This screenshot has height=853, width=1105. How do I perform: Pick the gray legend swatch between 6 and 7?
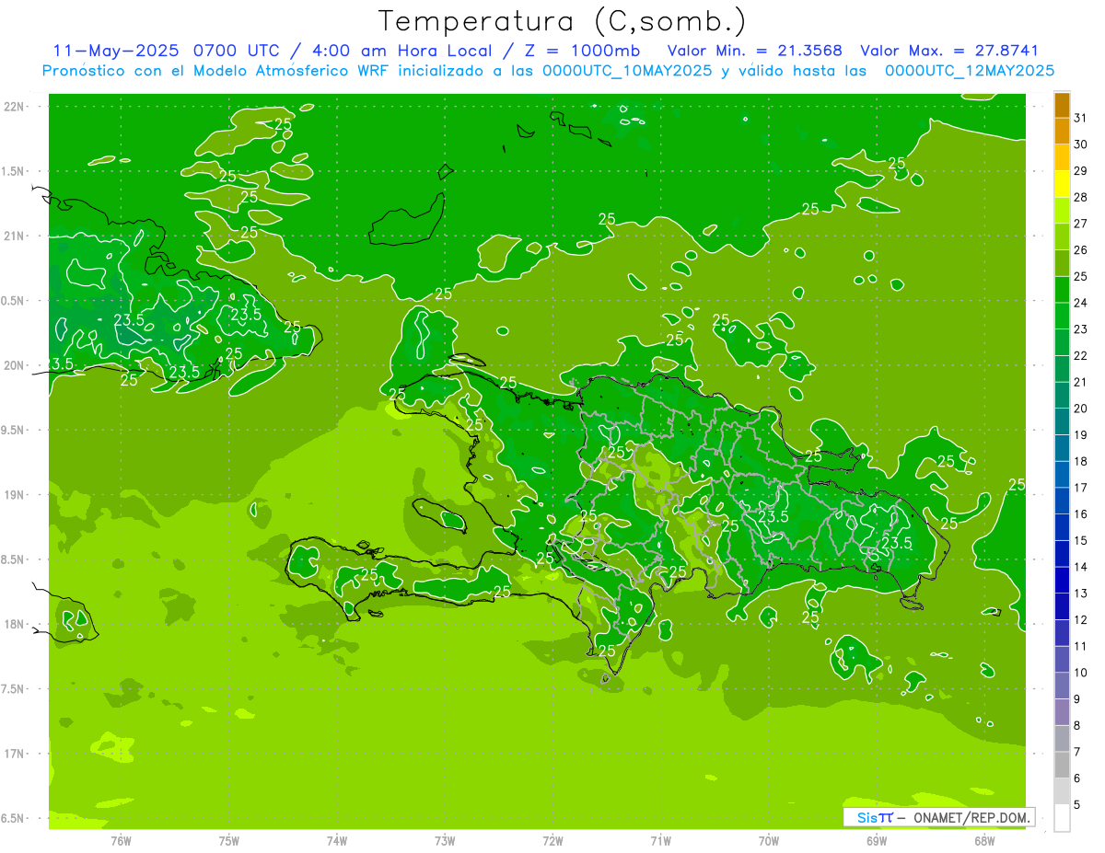click(1063, 765)
